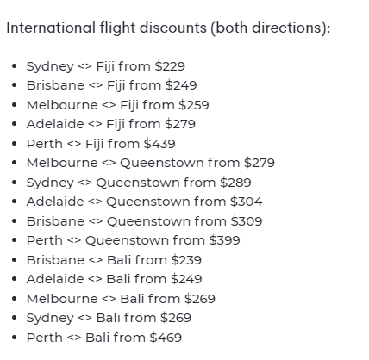Click Adelaide to Queenstown from $304

[144, 202]
